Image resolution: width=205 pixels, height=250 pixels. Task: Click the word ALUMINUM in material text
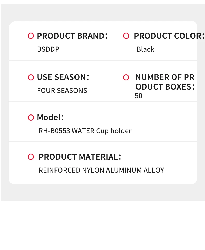coord(120,170)
